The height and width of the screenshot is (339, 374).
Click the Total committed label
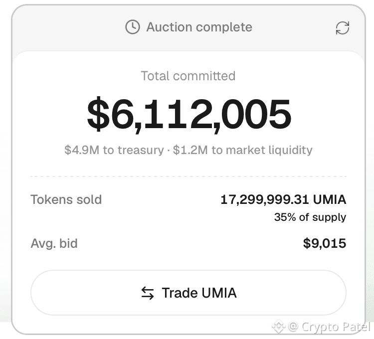pos(188,76)
